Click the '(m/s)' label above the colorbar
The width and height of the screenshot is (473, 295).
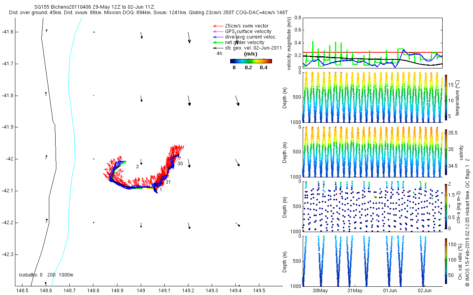point(251,53)
